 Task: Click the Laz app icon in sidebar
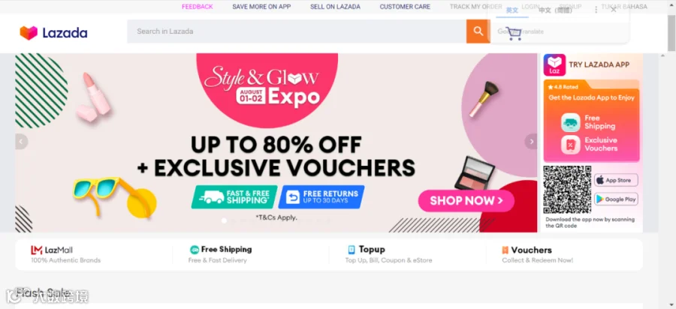coord(554,65)
